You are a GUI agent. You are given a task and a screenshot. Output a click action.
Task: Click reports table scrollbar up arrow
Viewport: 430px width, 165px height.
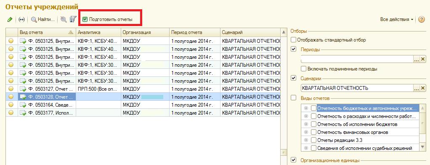coord(284,33)
